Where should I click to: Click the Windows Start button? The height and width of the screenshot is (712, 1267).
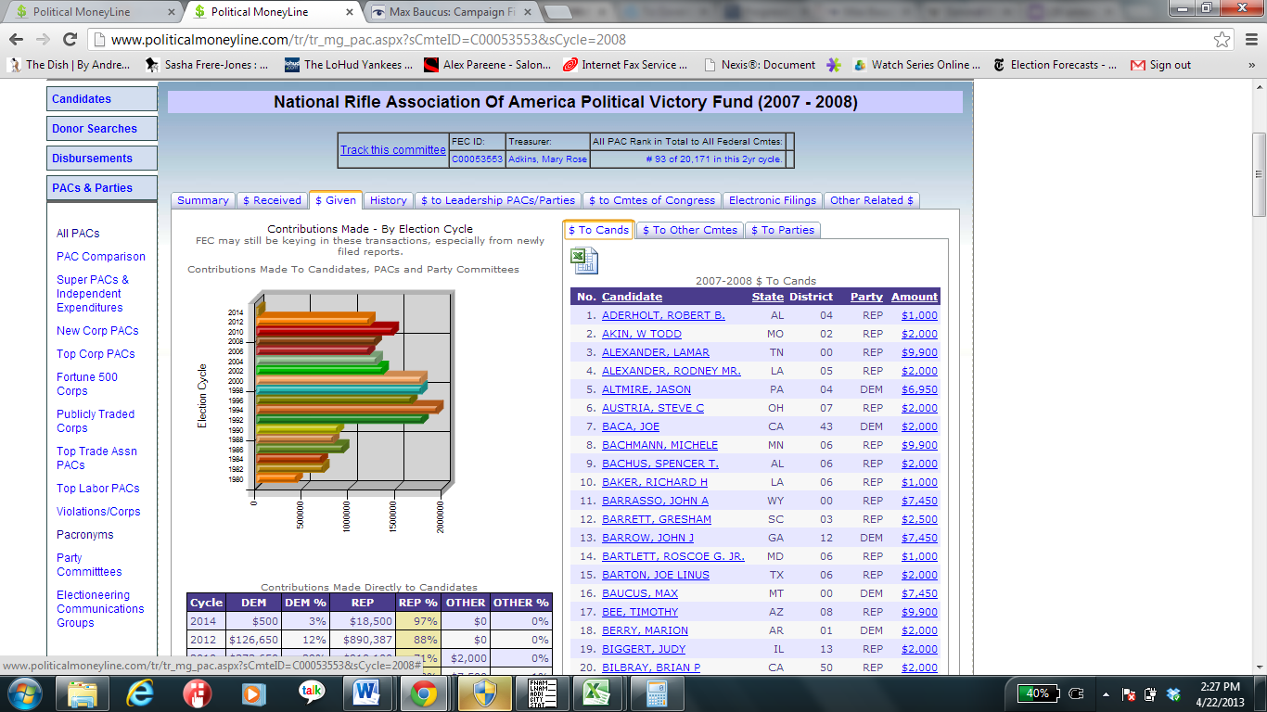point(24,693)
